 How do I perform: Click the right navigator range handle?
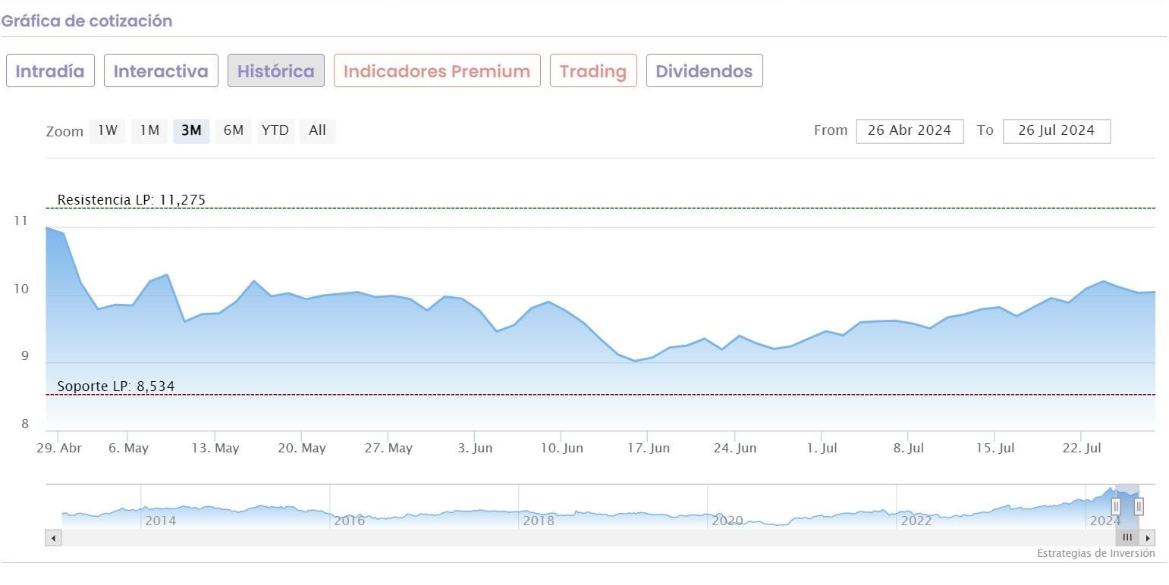(1139, 506)
